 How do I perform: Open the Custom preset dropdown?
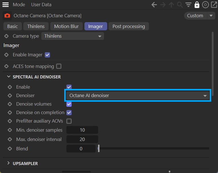pyautogui.click(x=200, y=16)
